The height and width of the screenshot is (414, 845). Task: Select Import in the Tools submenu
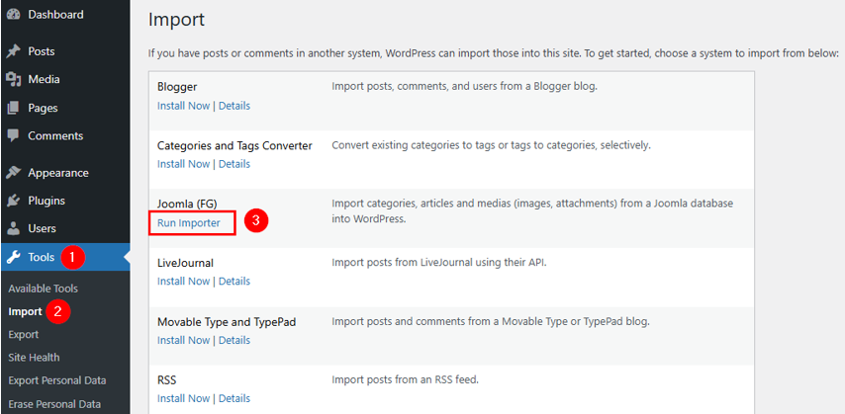pyautogui.click(x=25, y=311)
